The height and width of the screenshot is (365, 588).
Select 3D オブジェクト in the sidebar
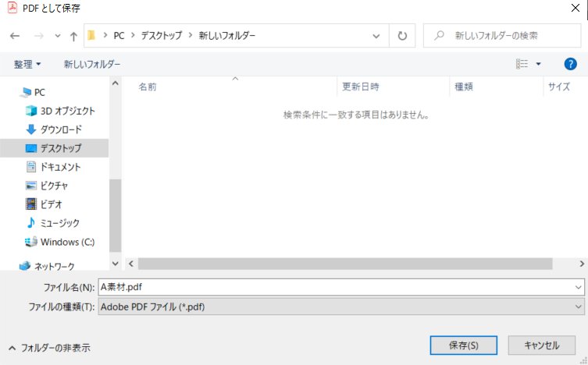click(67, 111)
